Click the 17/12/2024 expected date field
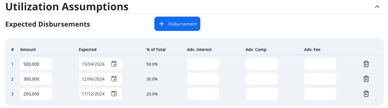The height and width of the screenshot is (108, 388). click(100, 94)
